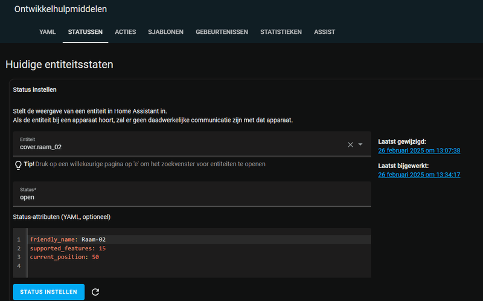The image size is (483, 301).
Task: Click the Entiteit field with cover.raam_02
Action: 181,144
